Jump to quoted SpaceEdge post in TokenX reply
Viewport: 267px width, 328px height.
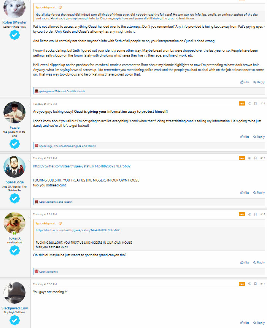click(x=60, y=223)
